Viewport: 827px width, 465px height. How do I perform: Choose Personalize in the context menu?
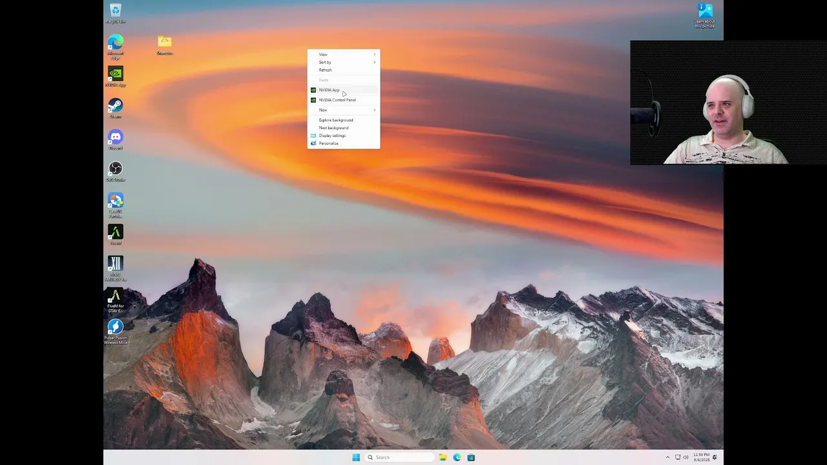click(344, 143)
